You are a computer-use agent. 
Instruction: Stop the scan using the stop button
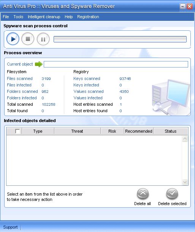28,39
